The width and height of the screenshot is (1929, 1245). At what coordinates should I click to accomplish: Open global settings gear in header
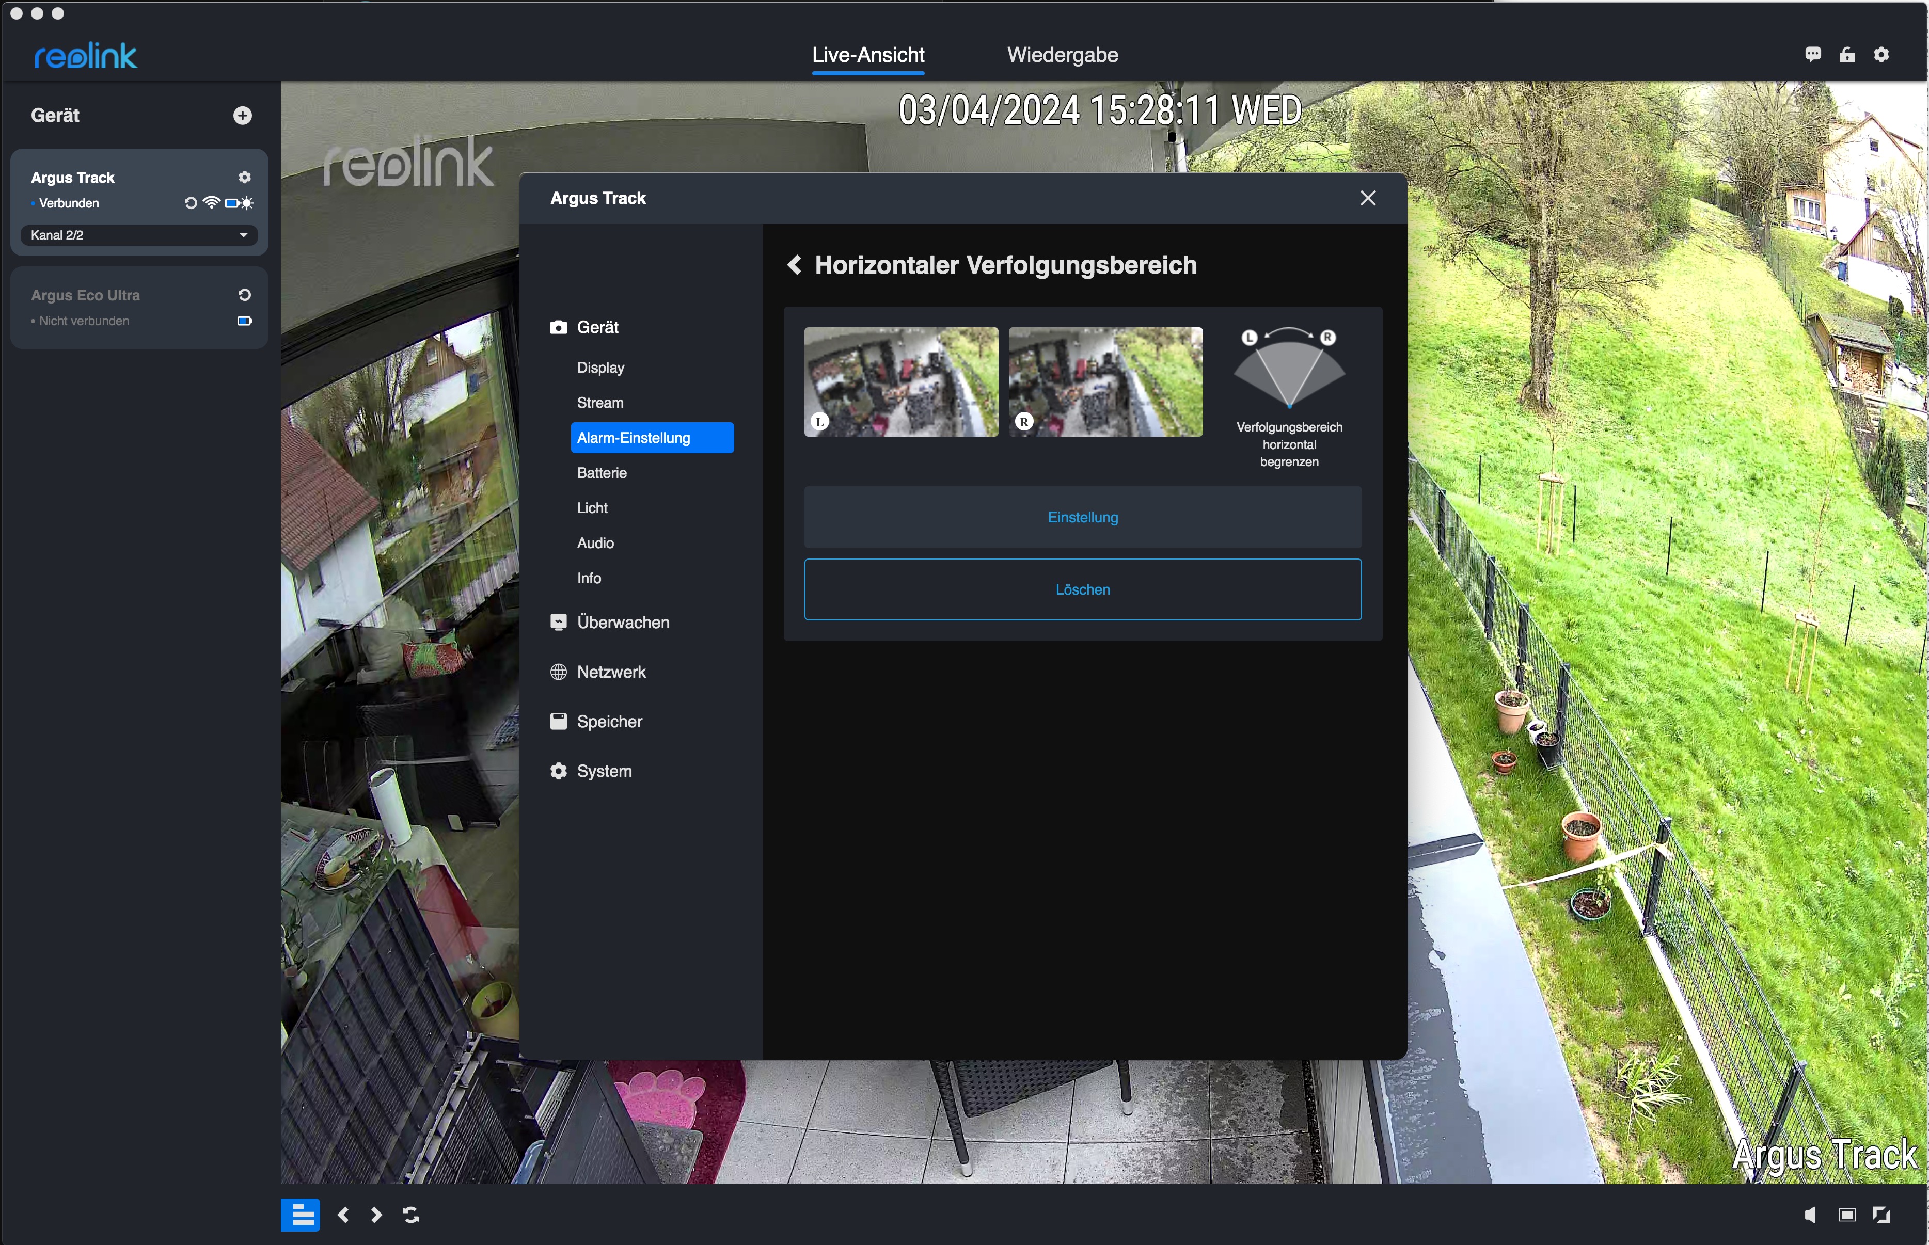pos(1881,55)
